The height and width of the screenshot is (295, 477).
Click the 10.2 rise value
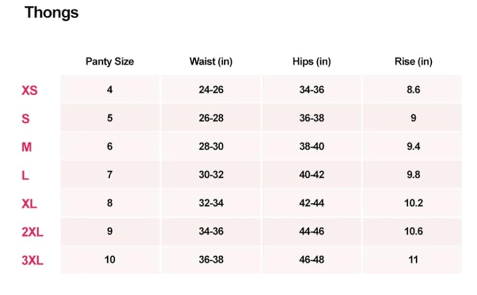[x=413, y=204]
